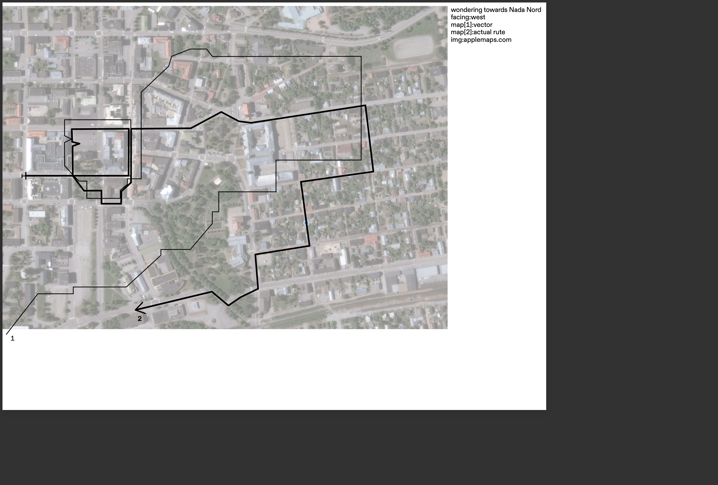
Task: Select the "facing:west" text line
Action: (468, 17)
